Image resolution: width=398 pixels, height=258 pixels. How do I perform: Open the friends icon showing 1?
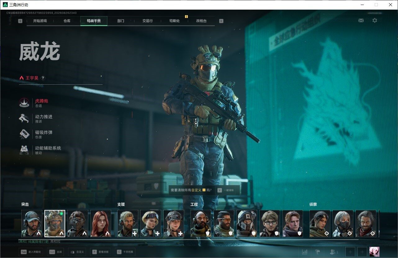tap(334, 252)
